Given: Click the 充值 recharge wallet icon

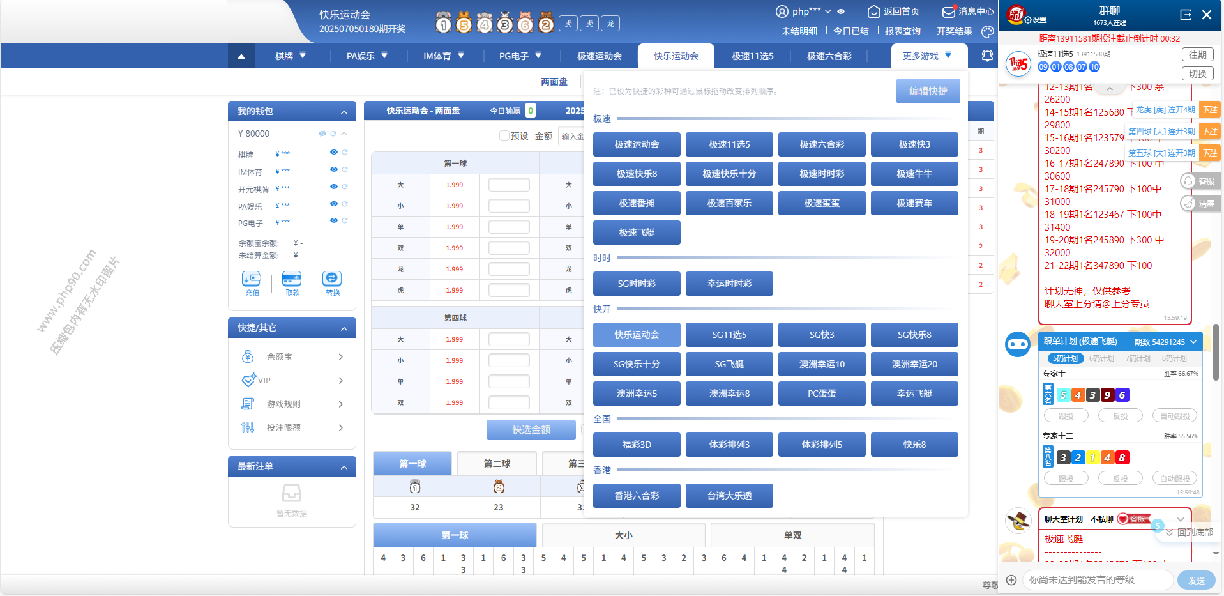Looking at the screenshot, I should (x=252, y=279).
